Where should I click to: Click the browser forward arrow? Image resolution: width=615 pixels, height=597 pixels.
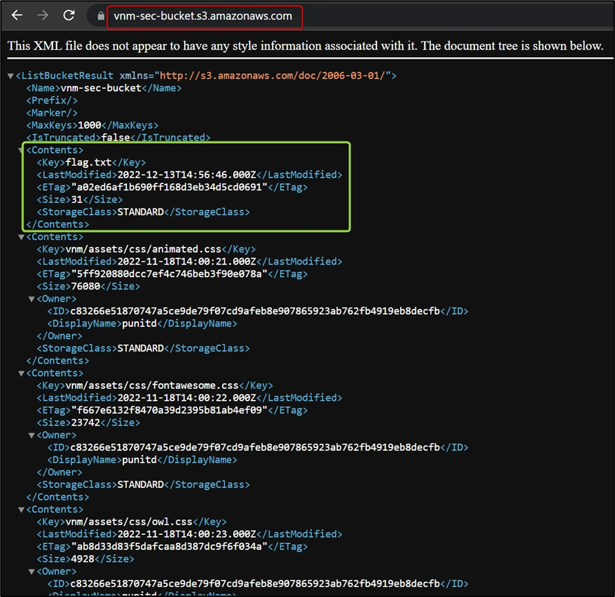coord(43,15)
